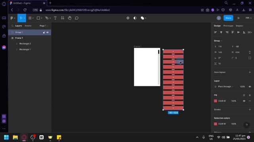
Task: Select the Frame 1 layer
Action: tap(30, 38)
